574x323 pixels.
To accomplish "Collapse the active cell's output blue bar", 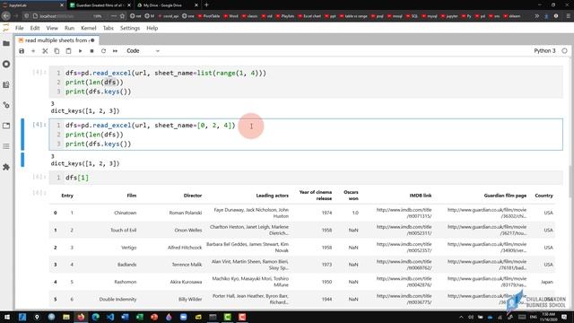I will [x=22, y=160].
